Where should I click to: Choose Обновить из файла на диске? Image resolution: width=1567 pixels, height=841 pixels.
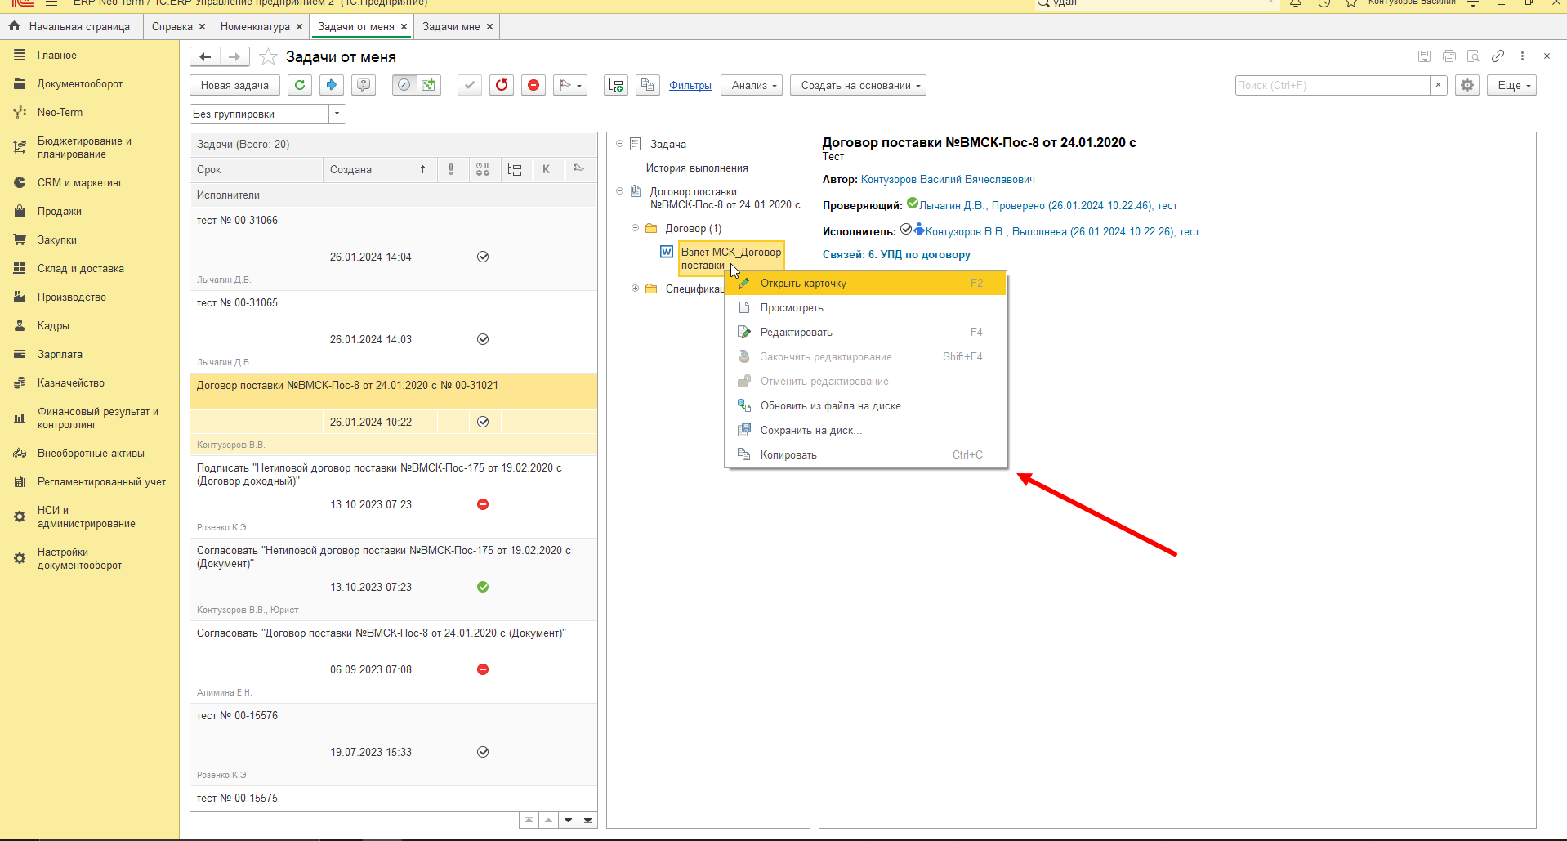(x=865, y=405)
